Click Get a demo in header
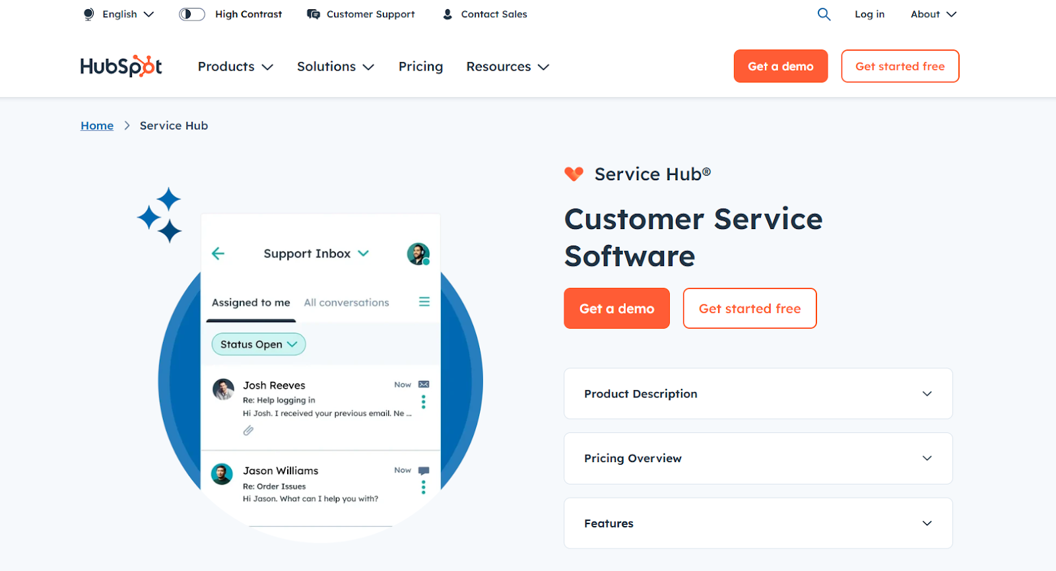 pos(781,66)
